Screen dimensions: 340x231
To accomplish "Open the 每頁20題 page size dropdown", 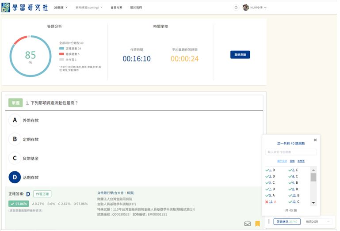I will click(317, 222).
